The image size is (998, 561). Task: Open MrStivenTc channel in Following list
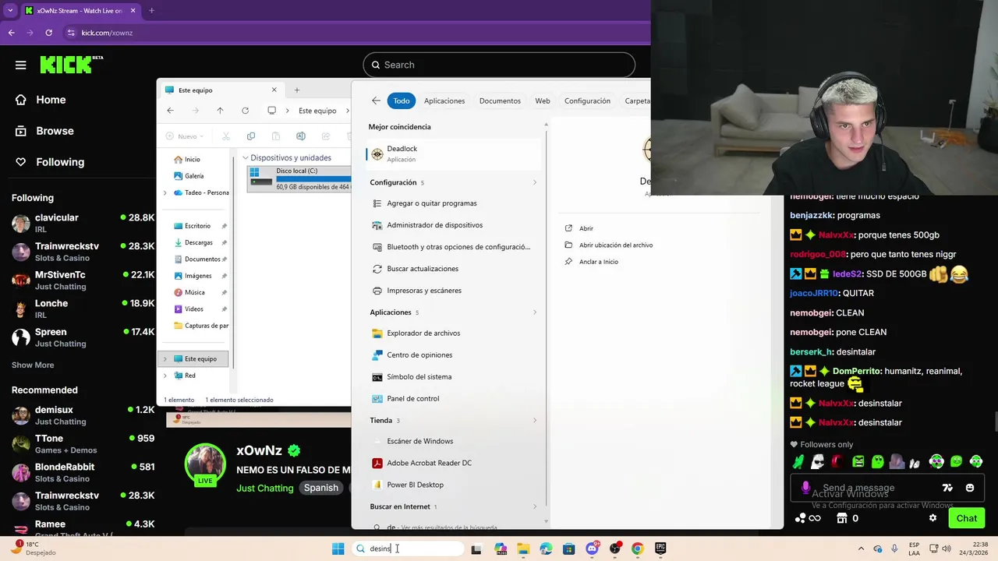[x=83, y=280]
